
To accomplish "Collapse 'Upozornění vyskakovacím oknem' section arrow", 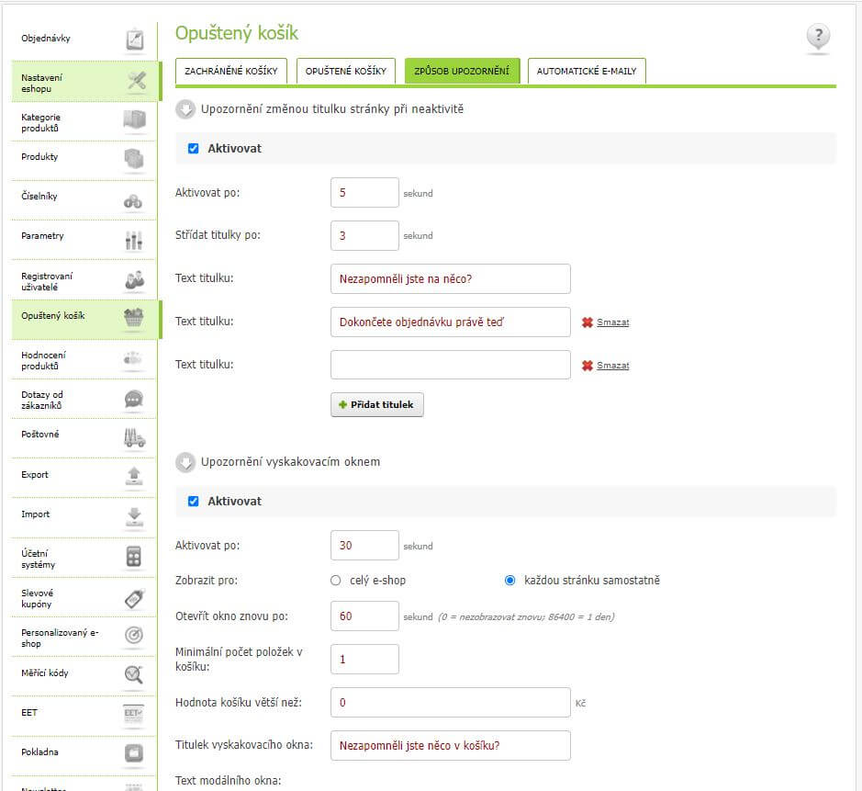I will 185,462.
